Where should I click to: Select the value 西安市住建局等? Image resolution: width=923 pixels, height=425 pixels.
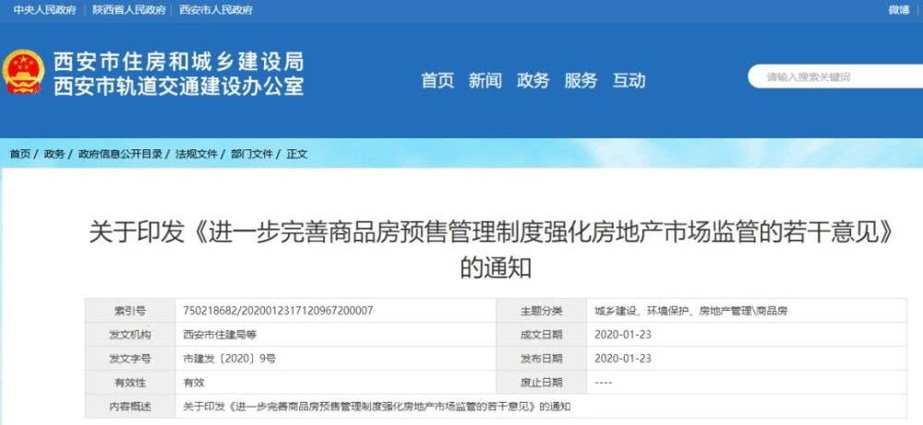tap(221, 335)
